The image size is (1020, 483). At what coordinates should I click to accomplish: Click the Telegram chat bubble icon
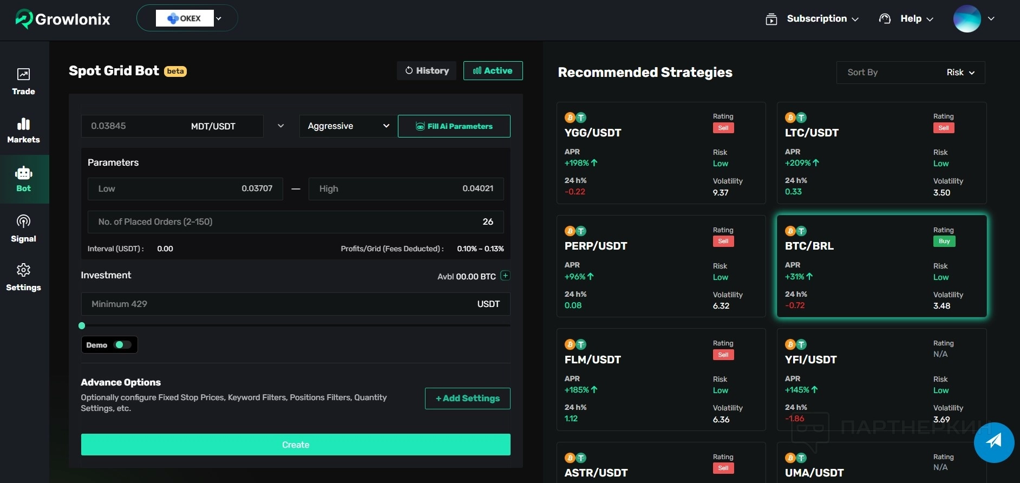pyautogui.click(x=994, y=442)
